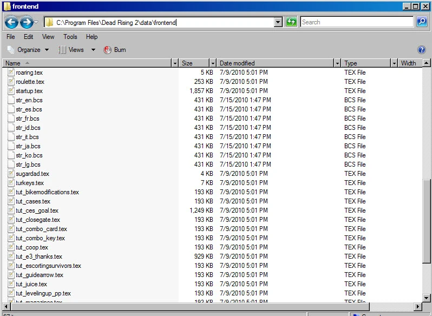Click the horizontal scrollbar left arrow

[6, 306]
